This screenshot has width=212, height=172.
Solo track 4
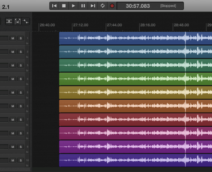[x=21, y=79]
